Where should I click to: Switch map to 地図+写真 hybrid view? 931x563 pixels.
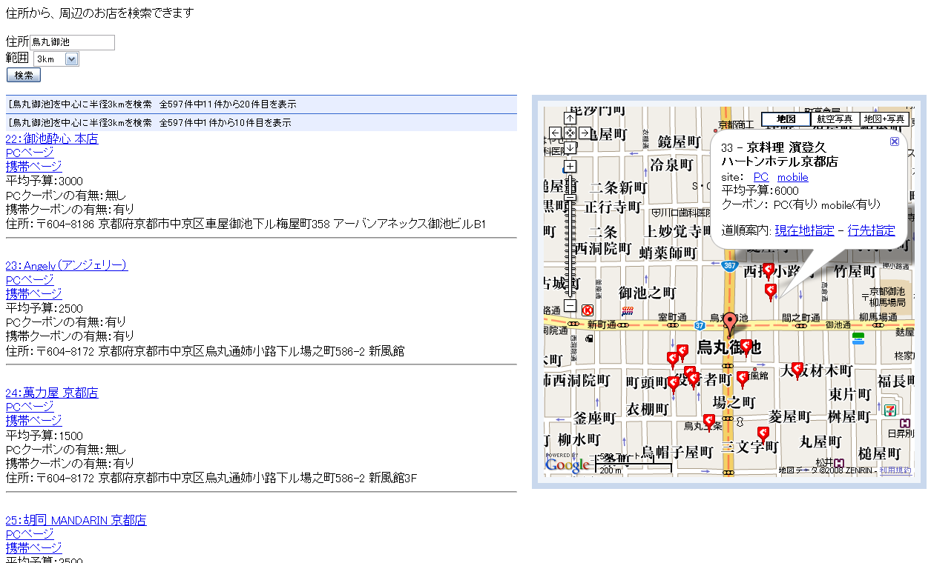coord(885,119)
